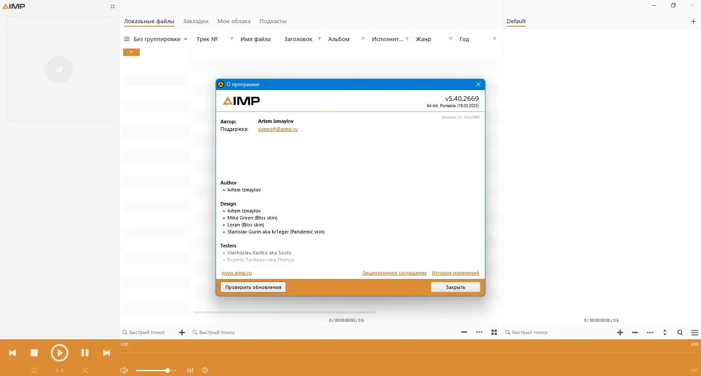Add tracks with the playlist plus icon

point(620,332)
